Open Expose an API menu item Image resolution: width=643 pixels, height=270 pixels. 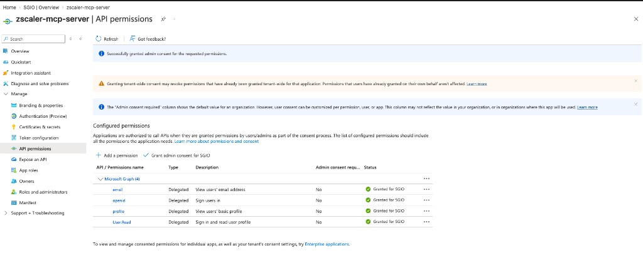click(33, 159)
